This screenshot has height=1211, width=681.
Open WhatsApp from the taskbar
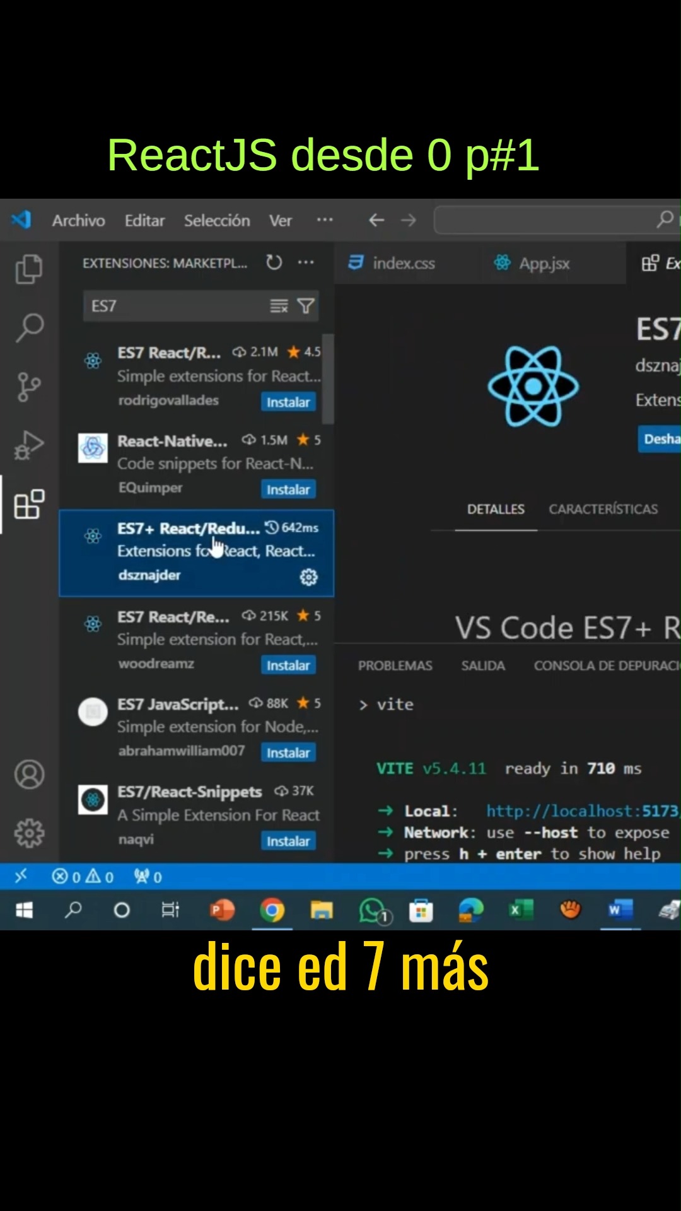[375, 911]
